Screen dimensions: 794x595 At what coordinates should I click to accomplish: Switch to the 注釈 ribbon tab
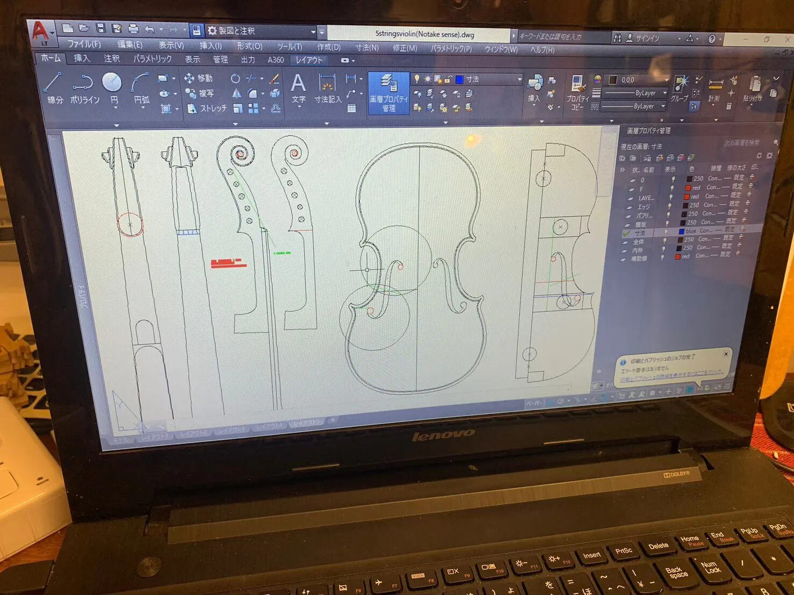pos(111,59)
